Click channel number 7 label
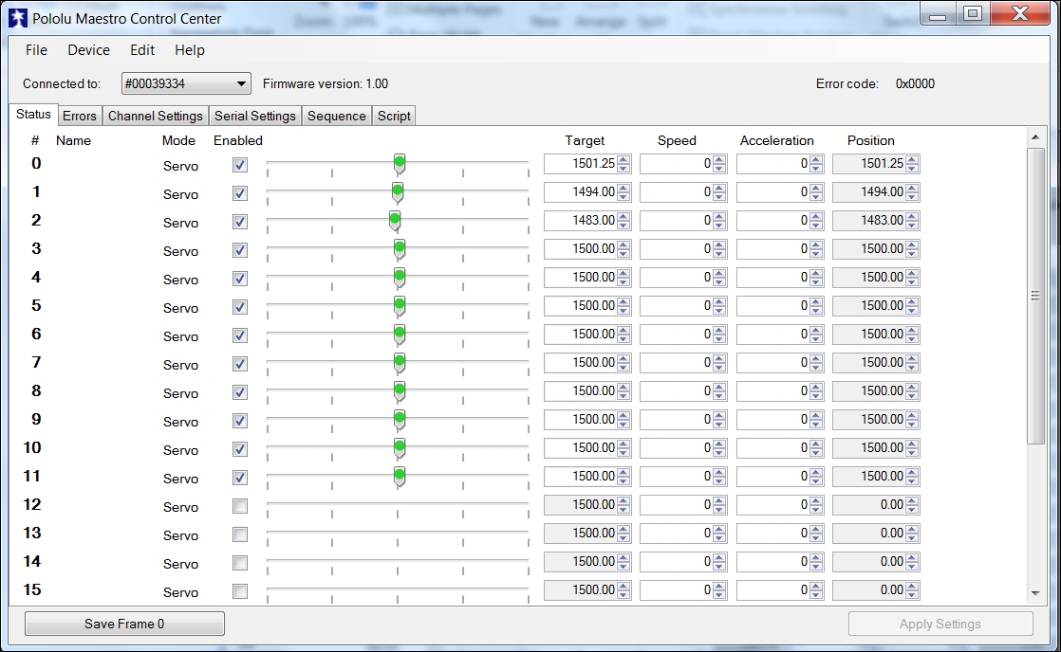The image size is (1061, 652). (37, 362)
